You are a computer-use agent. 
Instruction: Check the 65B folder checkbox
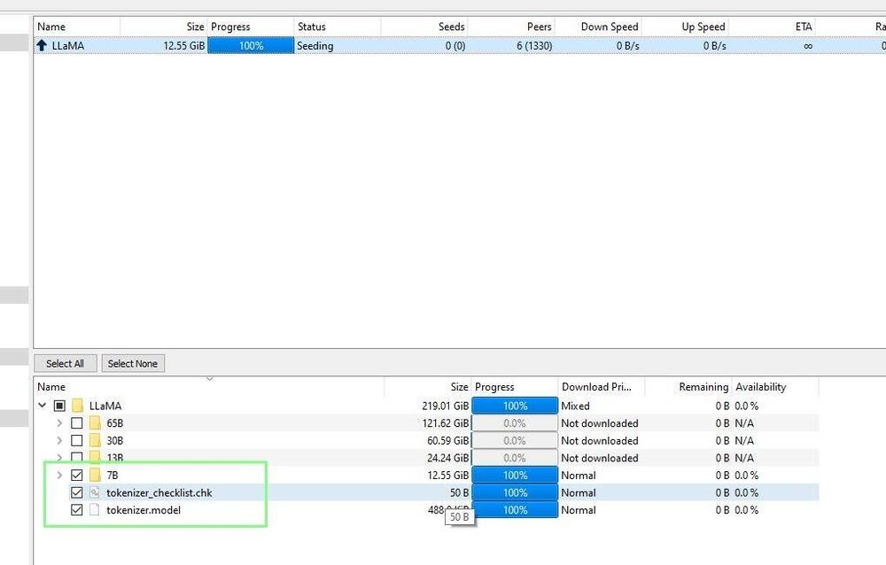point(77,423)
